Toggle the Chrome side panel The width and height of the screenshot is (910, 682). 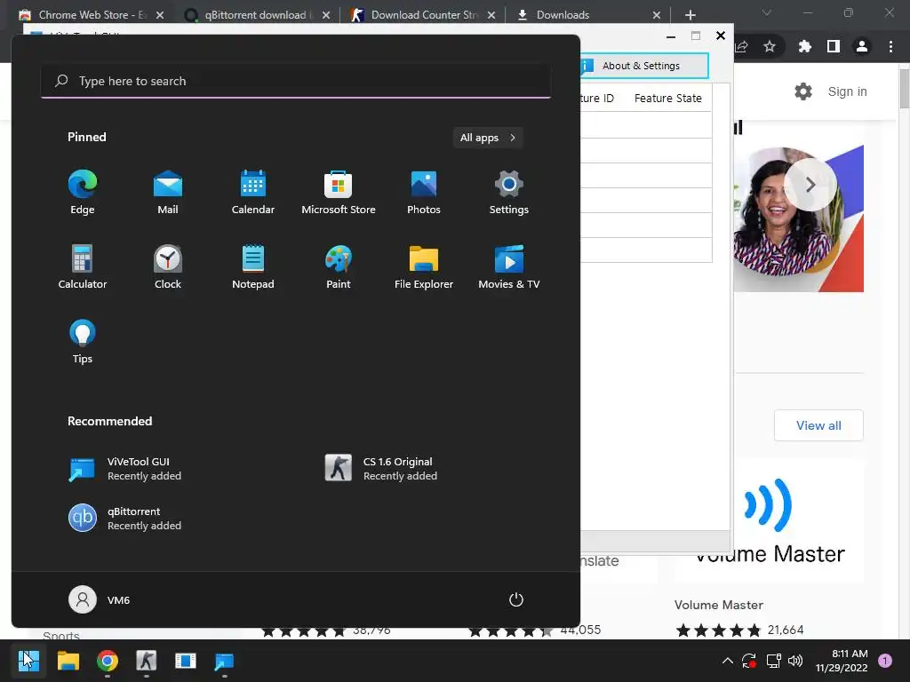tap(834, 46)
